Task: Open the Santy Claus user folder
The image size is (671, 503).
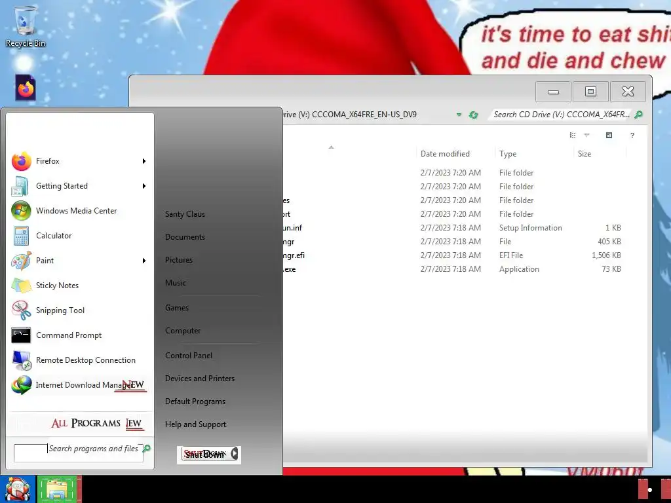Action: click(185, 214)
